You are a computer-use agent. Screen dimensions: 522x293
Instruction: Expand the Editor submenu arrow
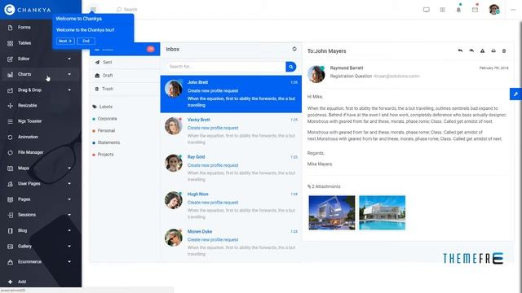coord(69,59)
